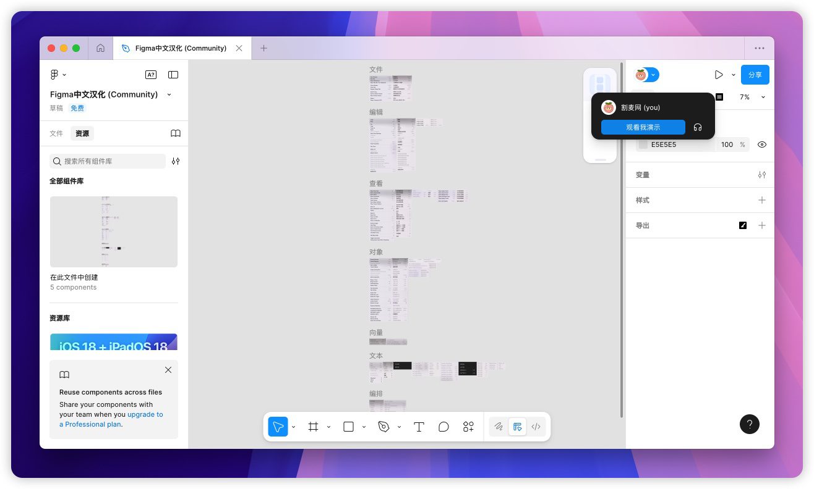Switch to the 文件 panel tab
Viewport: 814px width, 489px height.
click(x=56, y=133)
